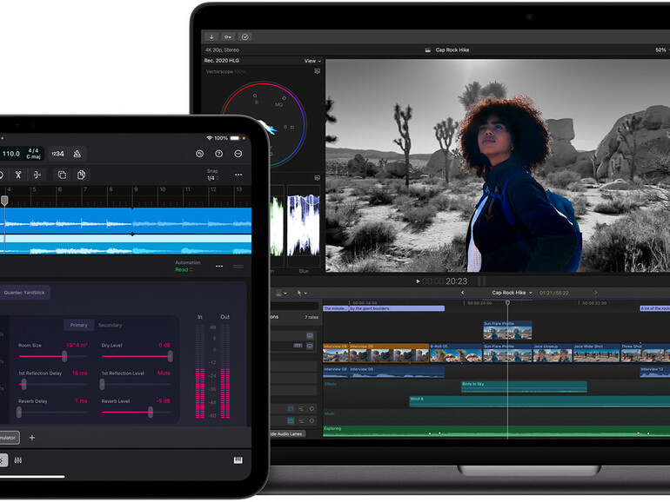Select the connected Sun Flare Profile clip
This screenshot has height=502, width=670.
coord(507,331)
